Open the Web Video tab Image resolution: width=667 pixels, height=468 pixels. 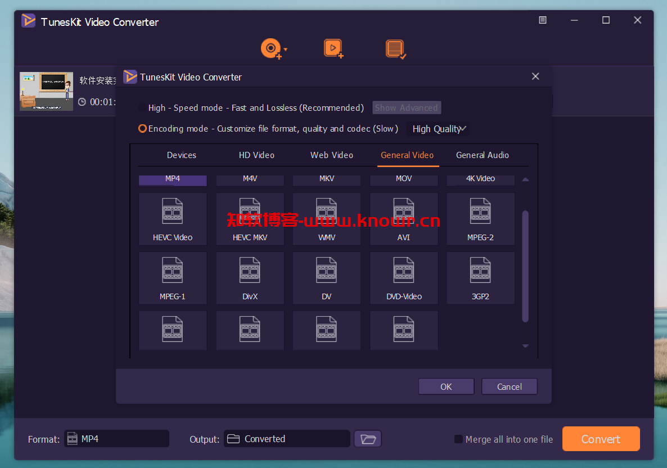(x=332, y=155)
